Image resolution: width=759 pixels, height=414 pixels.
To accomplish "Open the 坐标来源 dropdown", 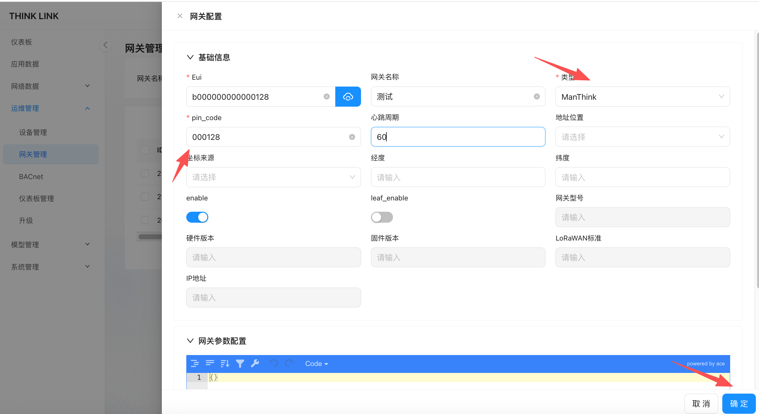I will [273, 177].
